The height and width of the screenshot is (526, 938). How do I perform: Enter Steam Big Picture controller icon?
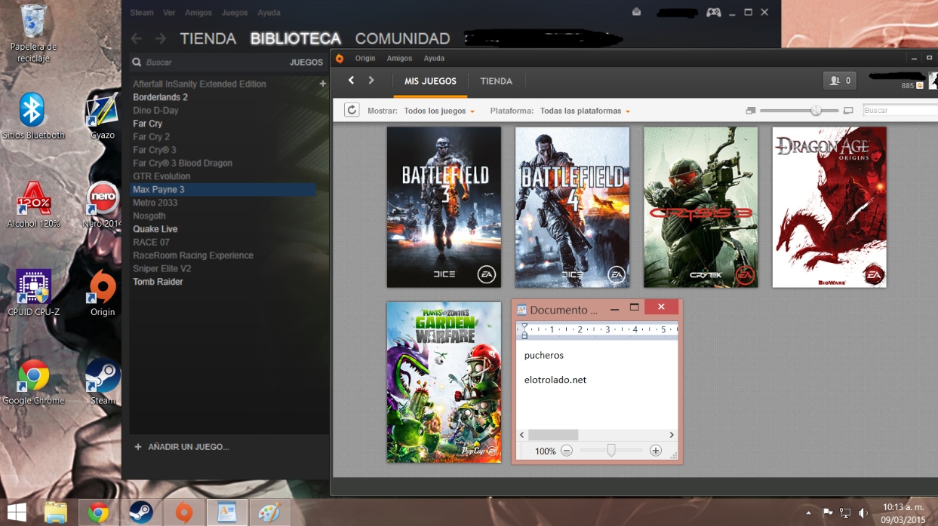pos(713,12)
